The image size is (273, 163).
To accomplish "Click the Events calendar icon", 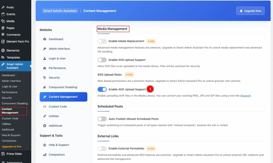I will click(x=3, y=14).
